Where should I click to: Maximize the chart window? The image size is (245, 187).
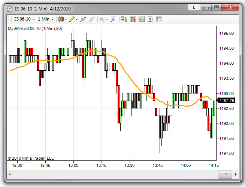coord(217,7)
